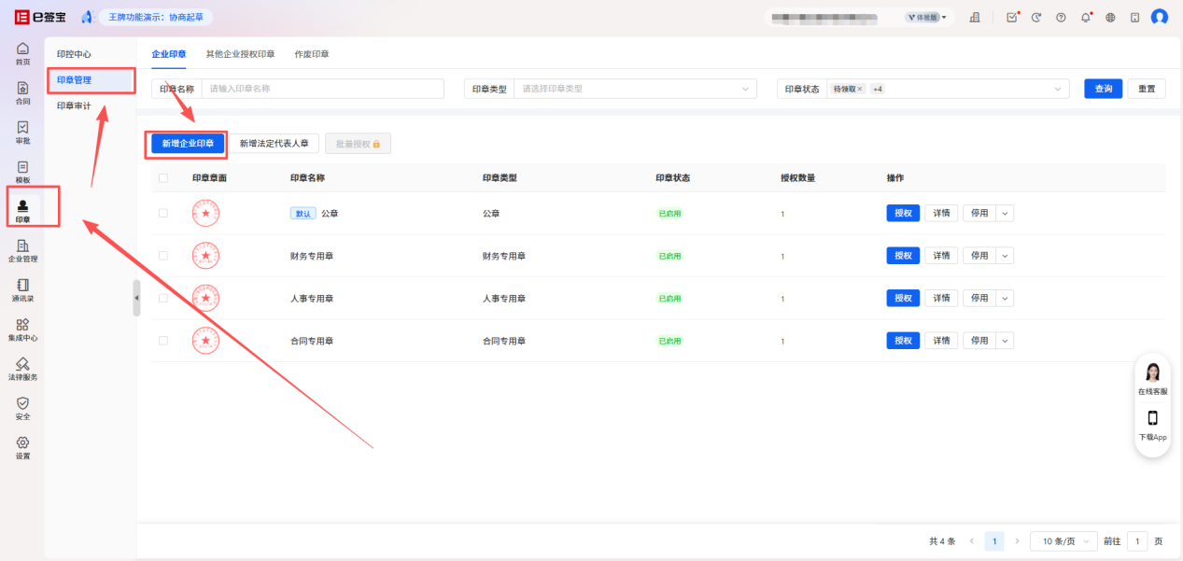Viewport: 1183px width, 561px height.
Task: Expand more actions arrow beside 公章 停用
Action: click(x=1005, y=213)
